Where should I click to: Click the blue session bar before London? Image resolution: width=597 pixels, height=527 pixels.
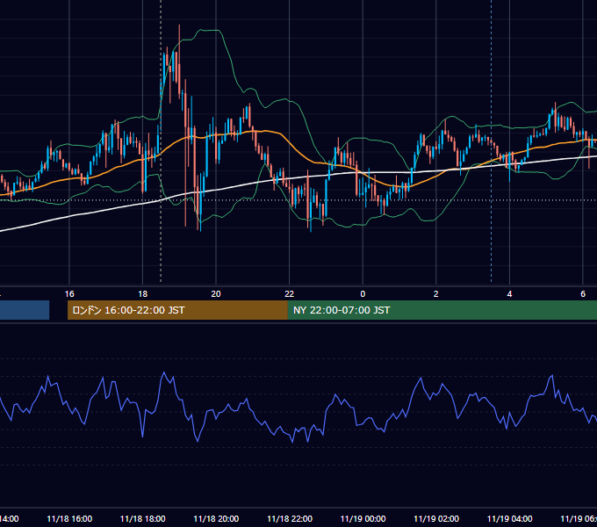click(25, 310)
